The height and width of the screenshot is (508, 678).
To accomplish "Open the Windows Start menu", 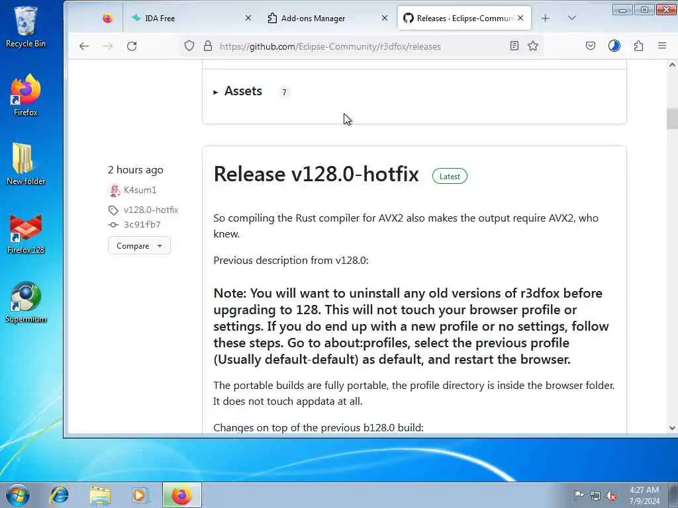I will (x=18, y=495).
